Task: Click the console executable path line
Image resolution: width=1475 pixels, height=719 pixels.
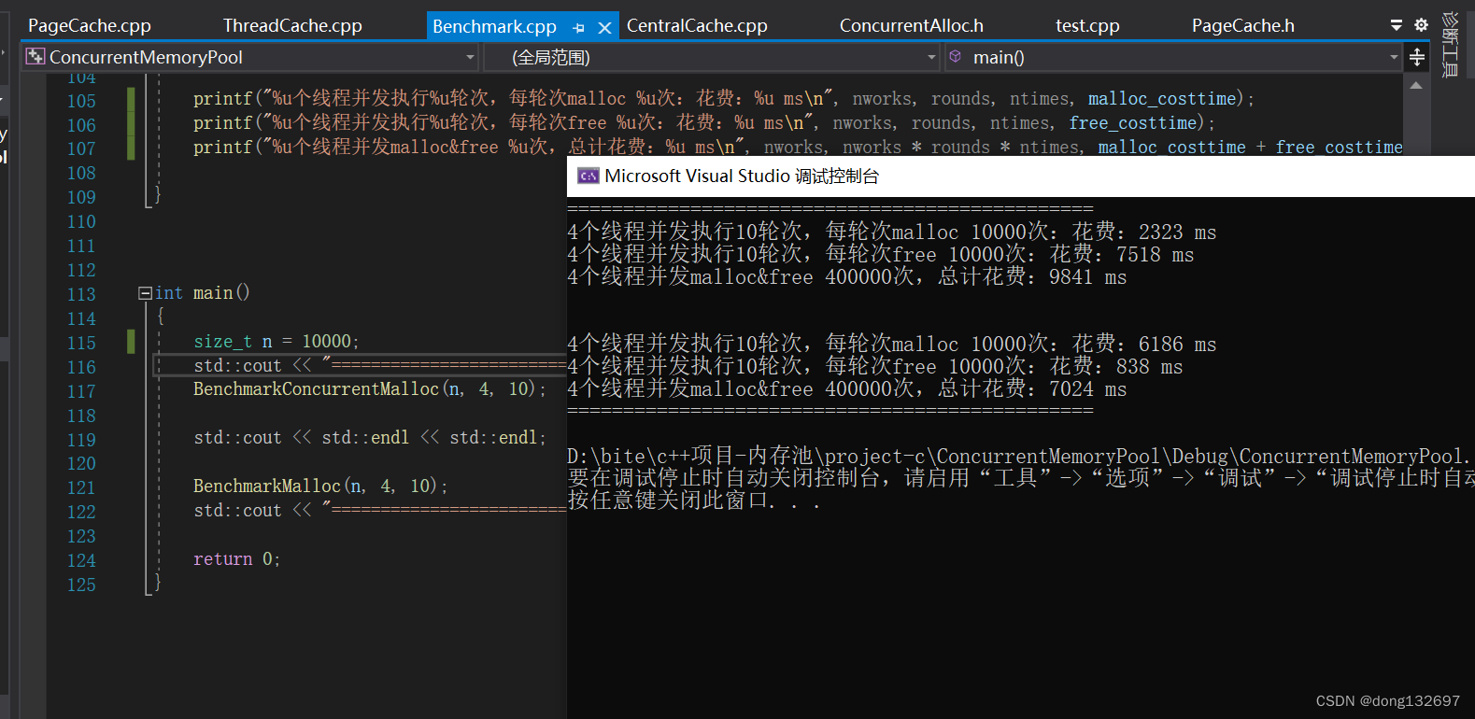Action: coord(1020,457)
